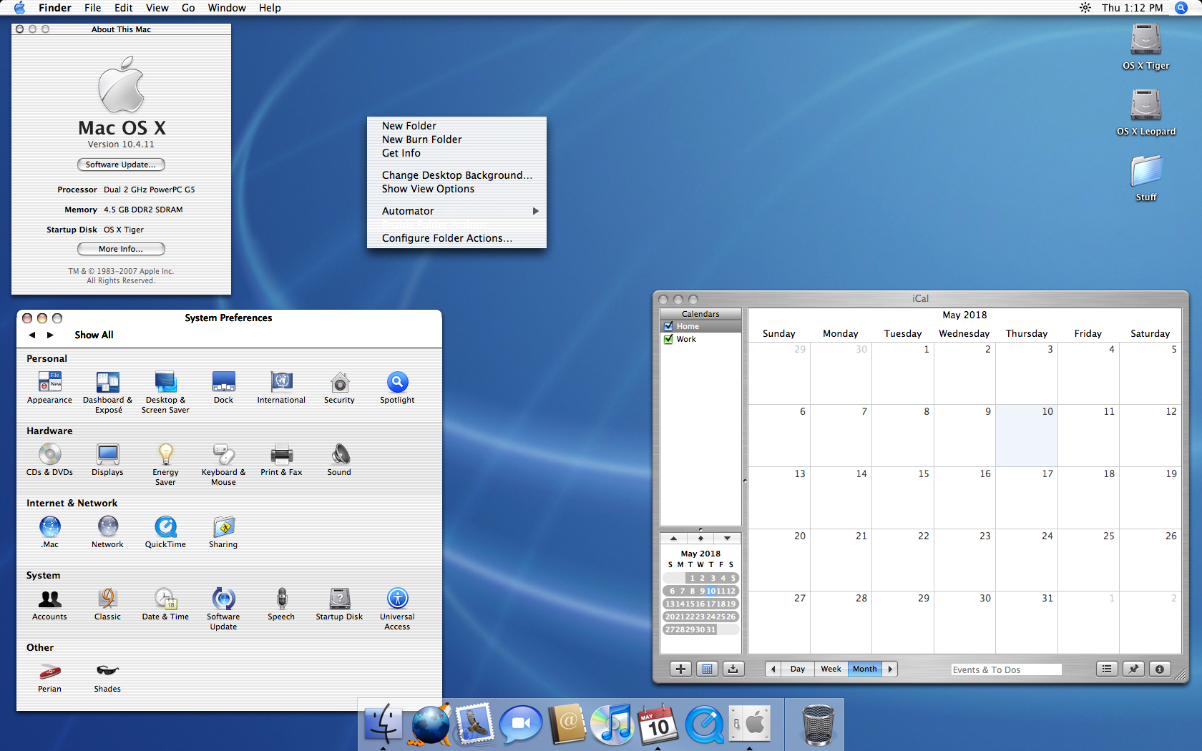Select the Stuff folder on the desktop
The width and height of the screenshot is (1202, 751).
click(1146, 178)
